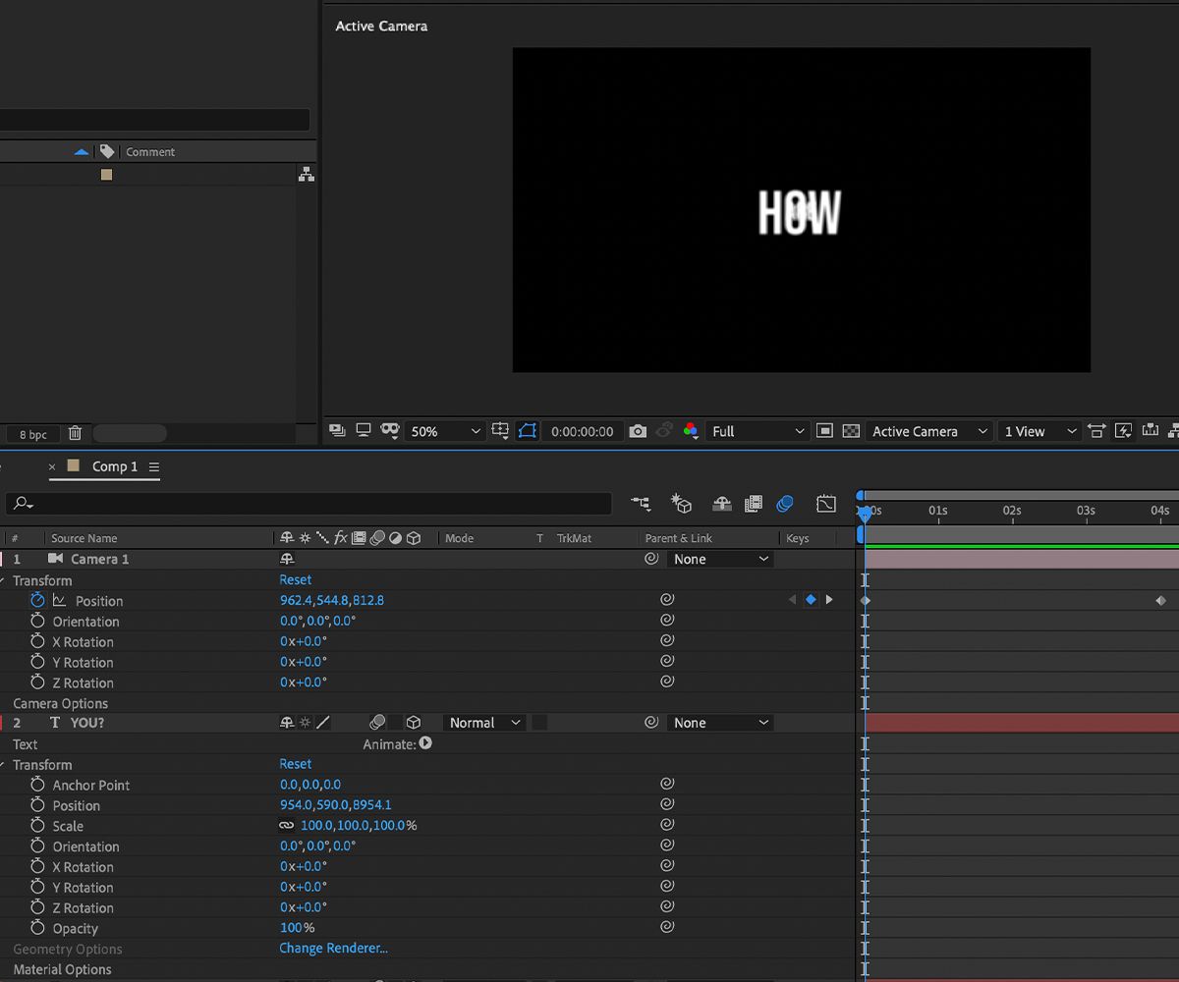Toggle the Transparency Grid in the Comp panel
This screenshot has width=1179, height=982.
[x=850, y=430]
